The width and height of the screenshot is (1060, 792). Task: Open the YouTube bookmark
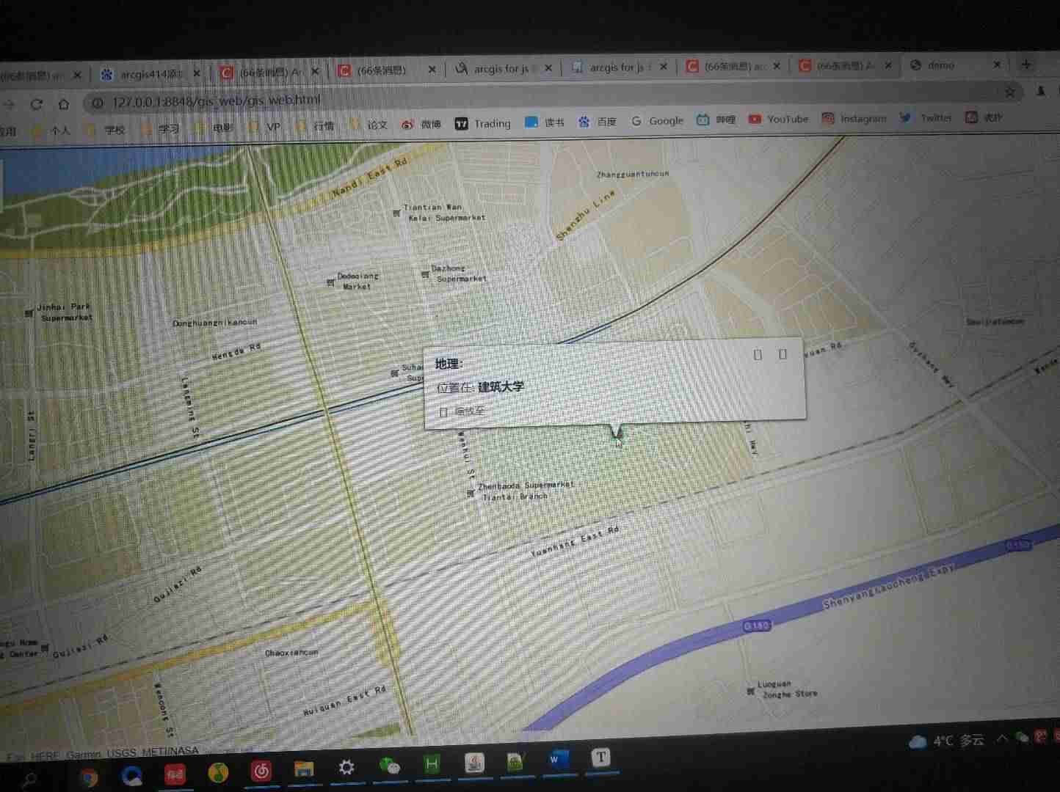pyautogui.click(x=779, y=119)
